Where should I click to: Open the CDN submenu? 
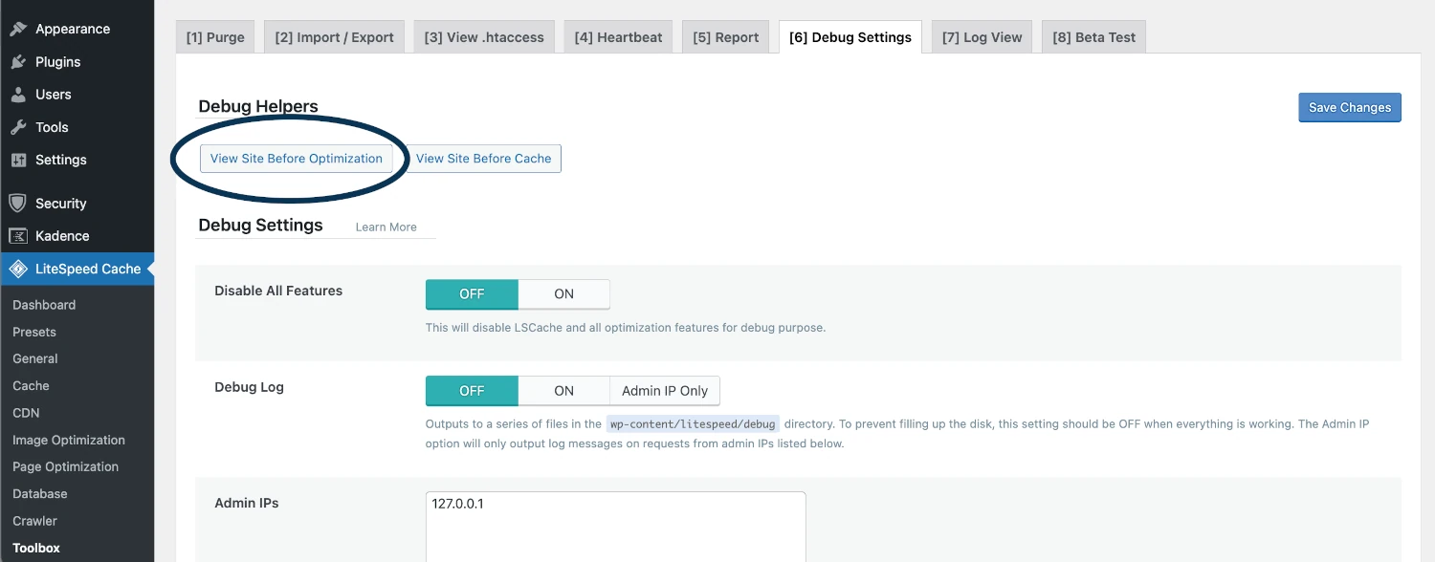(x=26, y=413)
